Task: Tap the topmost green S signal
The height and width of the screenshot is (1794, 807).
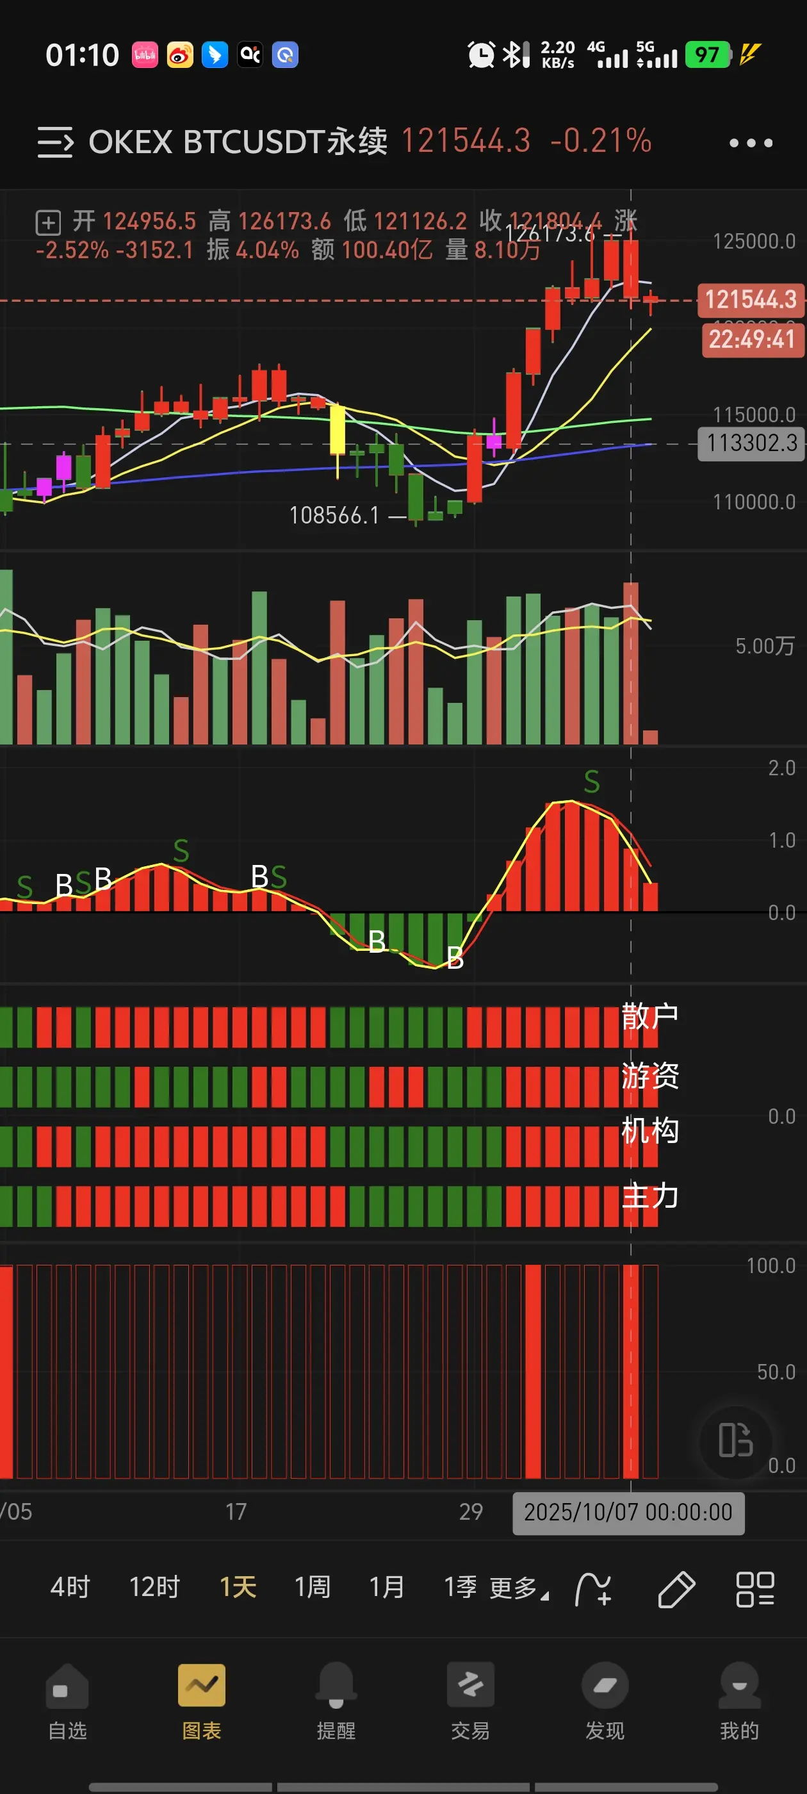Action: 592,782
